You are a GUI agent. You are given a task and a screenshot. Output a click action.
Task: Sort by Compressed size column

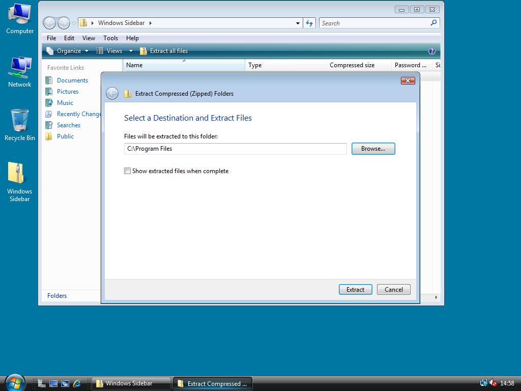click(359, 65)
